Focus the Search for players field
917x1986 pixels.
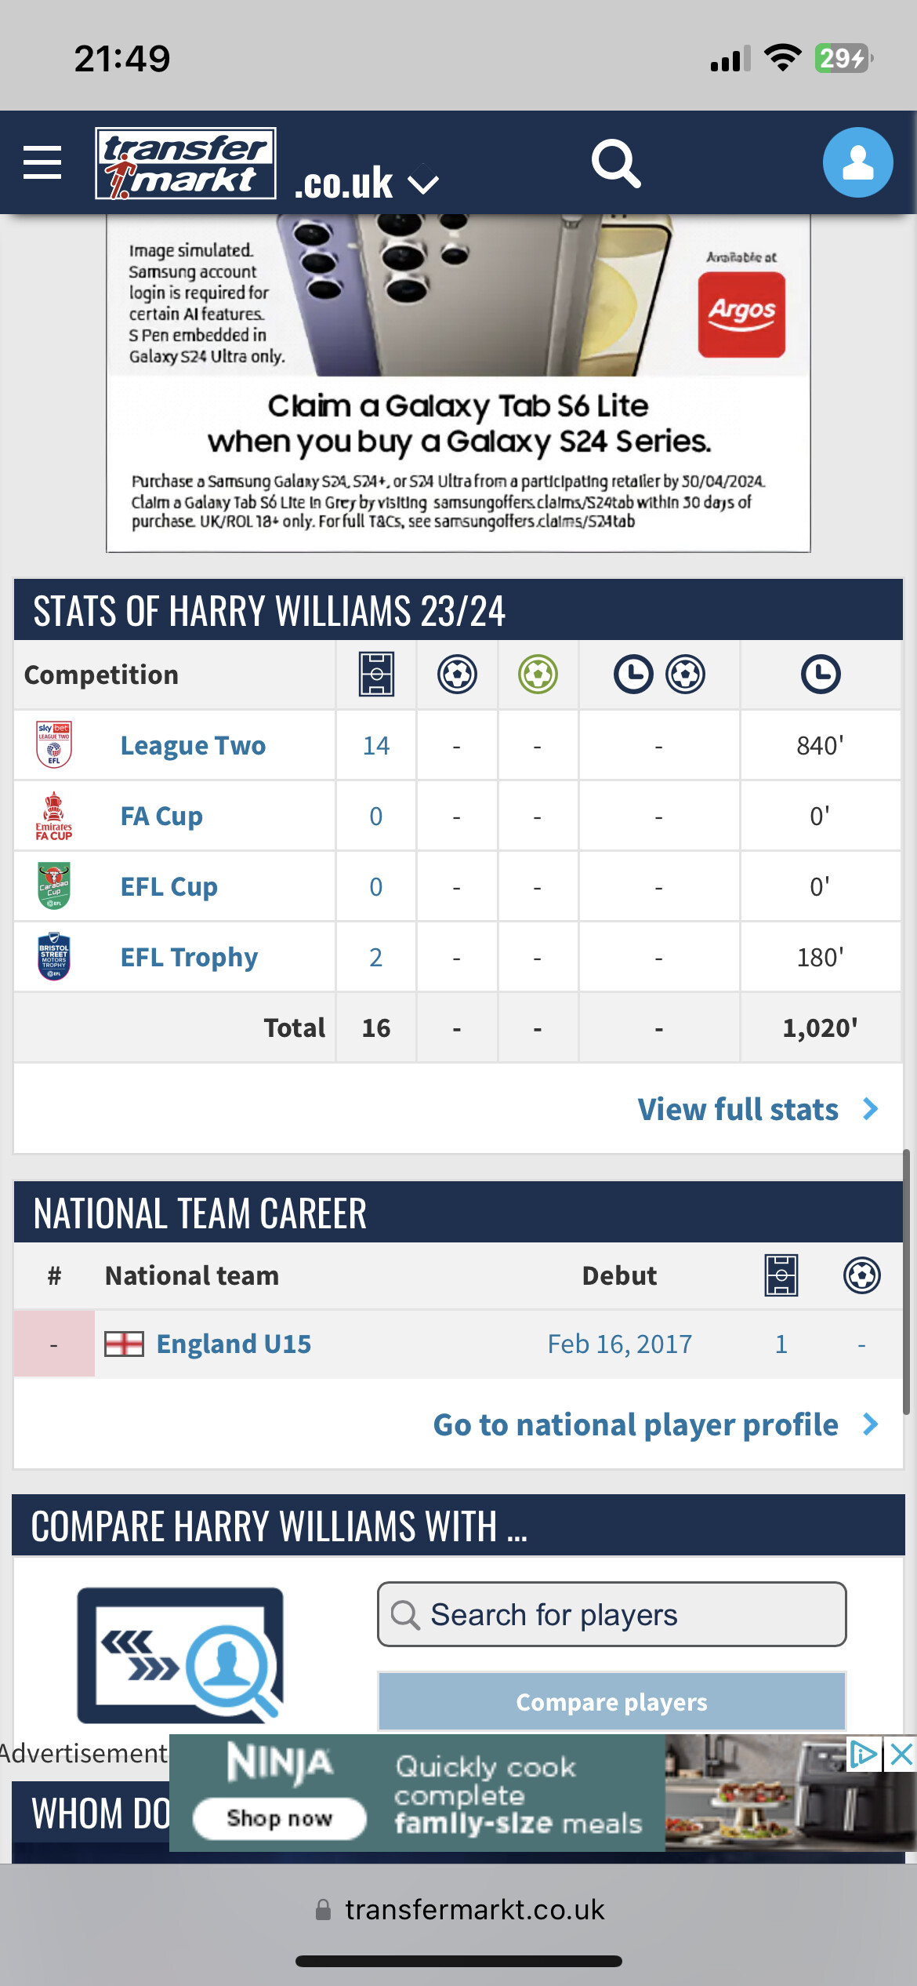click(612, 1614)
